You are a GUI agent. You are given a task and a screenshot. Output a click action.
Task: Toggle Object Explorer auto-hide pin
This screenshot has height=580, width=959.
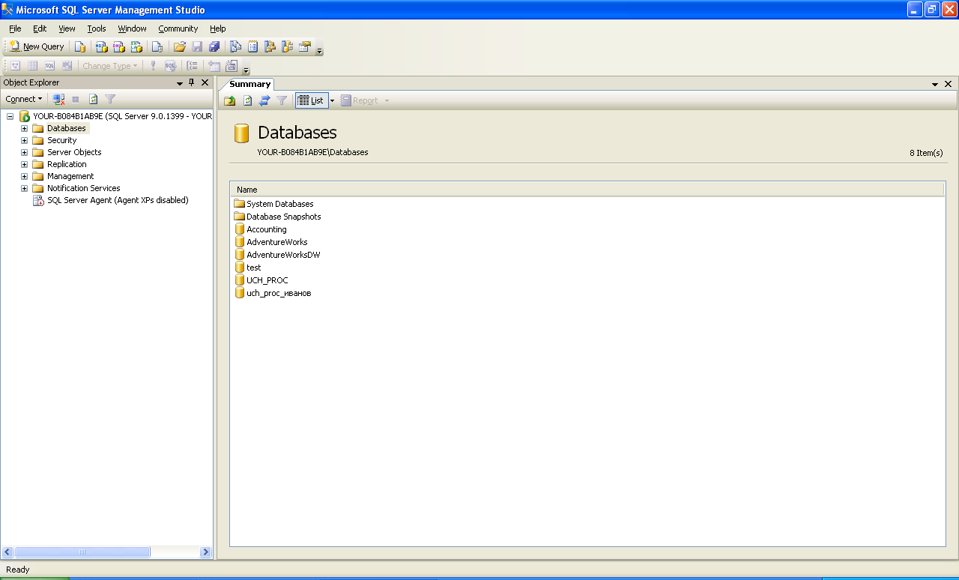[x=192, y=82]
